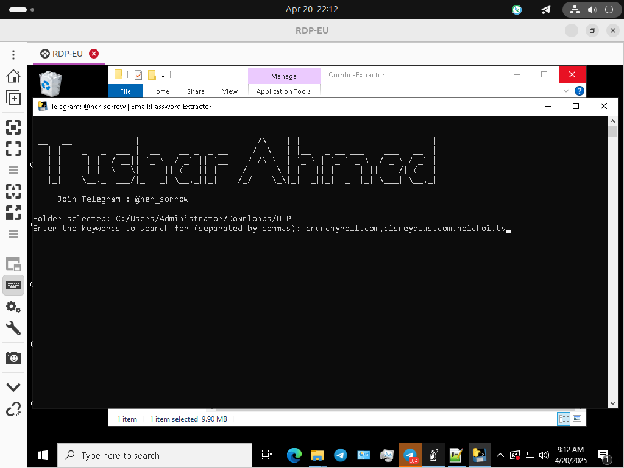Image resolution: width=624 pixels, height=468 pixels.
Task: Open the wrench tools icon in sidebar
Action: (13, 328)
